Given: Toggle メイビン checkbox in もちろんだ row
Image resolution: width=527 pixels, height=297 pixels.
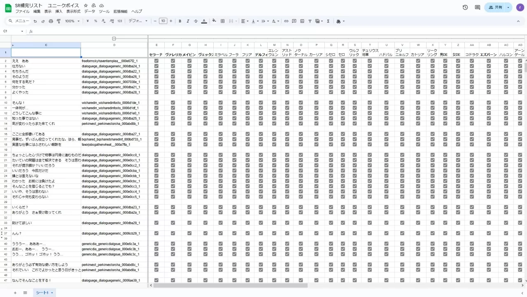Looking at the screenshot, I should (189, 71).
